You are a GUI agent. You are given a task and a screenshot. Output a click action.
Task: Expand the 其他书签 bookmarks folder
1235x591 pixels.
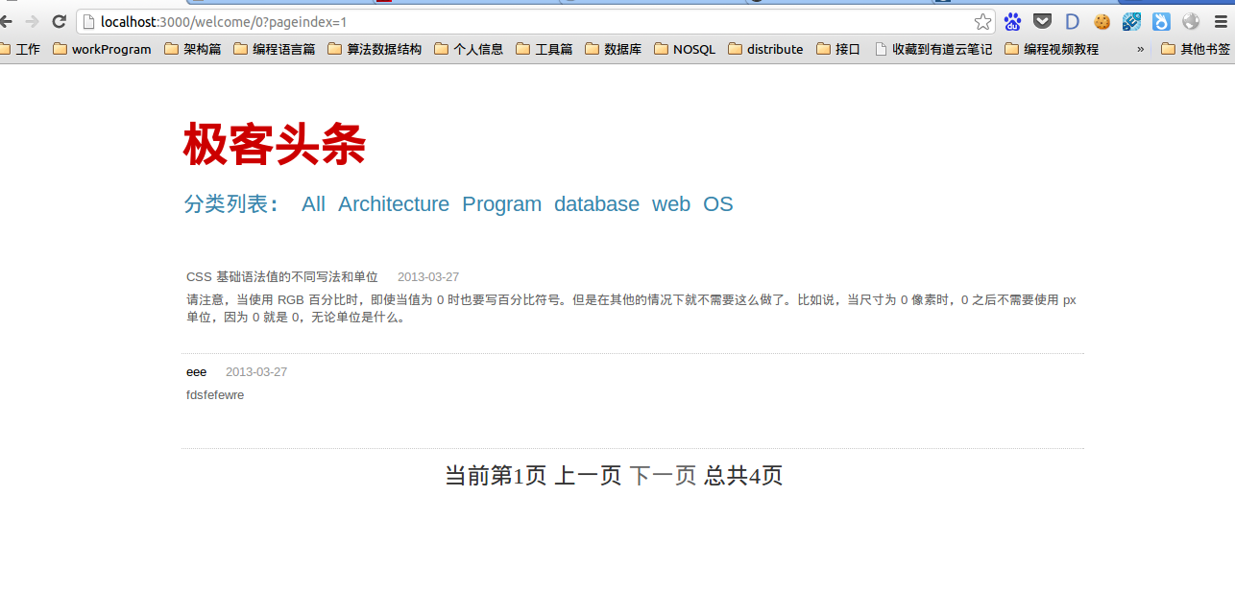(x=1196, y=49)
